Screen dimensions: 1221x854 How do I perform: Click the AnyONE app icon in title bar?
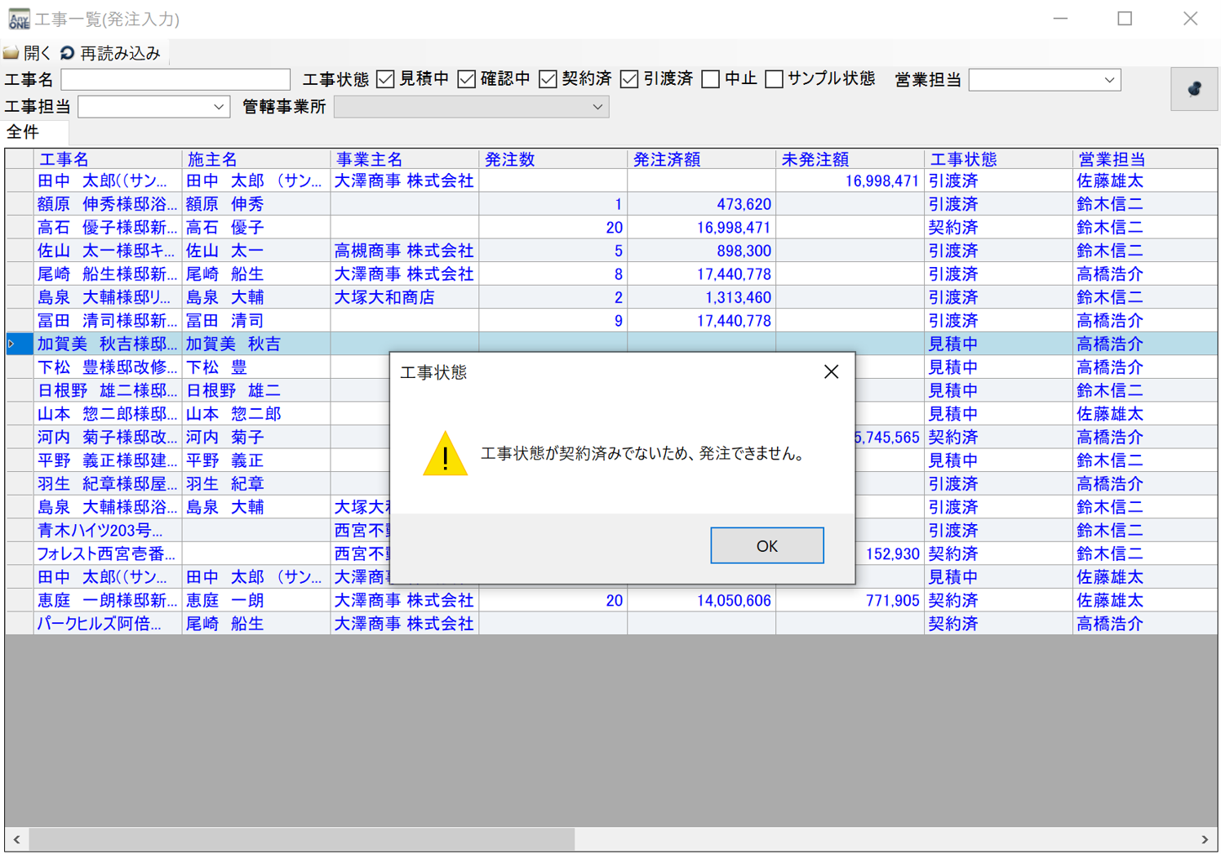[x=18, y=19]
